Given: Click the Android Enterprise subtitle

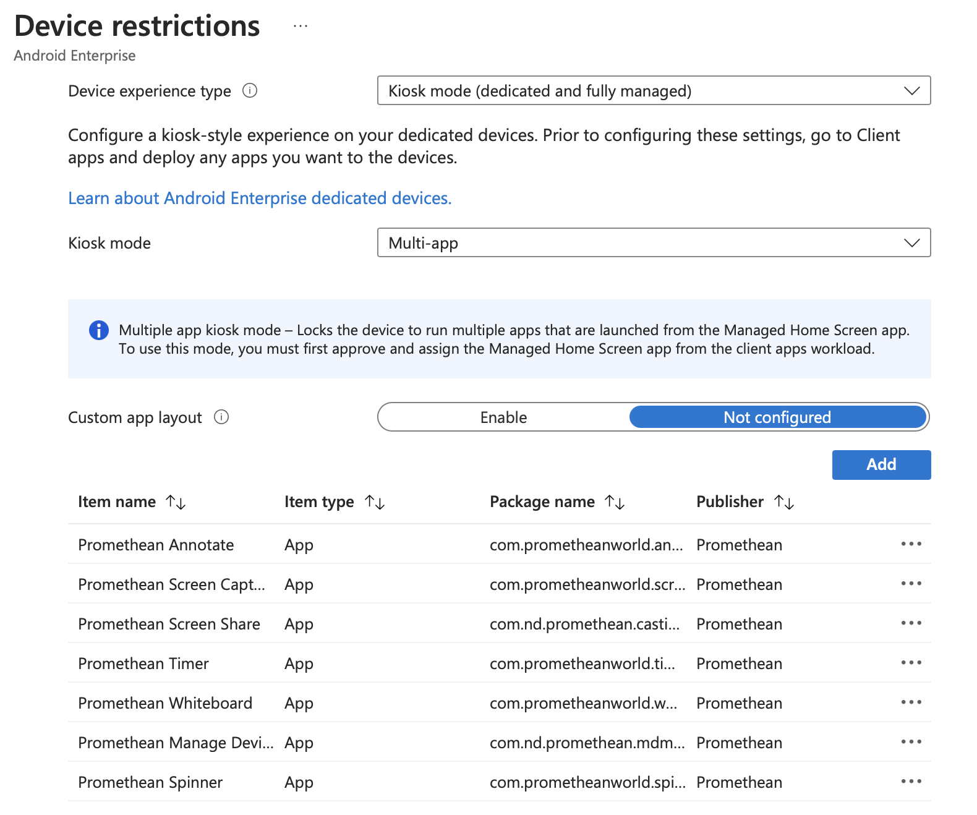Looking at the screenshot, I should pos(75,56).
